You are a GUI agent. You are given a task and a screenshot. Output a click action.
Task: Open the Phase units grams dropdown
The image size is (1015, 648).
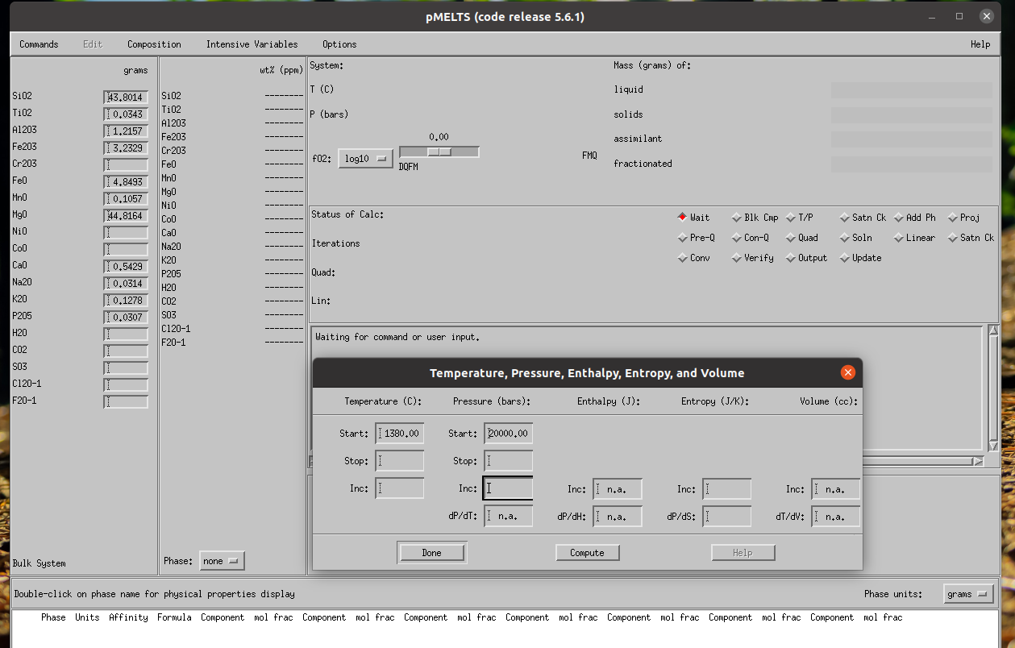pos(967,594)
